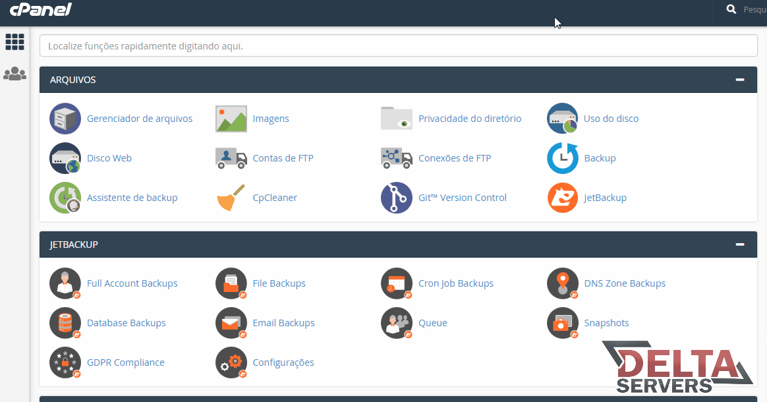767x402 pixels.
Task: Click the Configurações link
Action: pyautogui.click(x=283, y=362)
